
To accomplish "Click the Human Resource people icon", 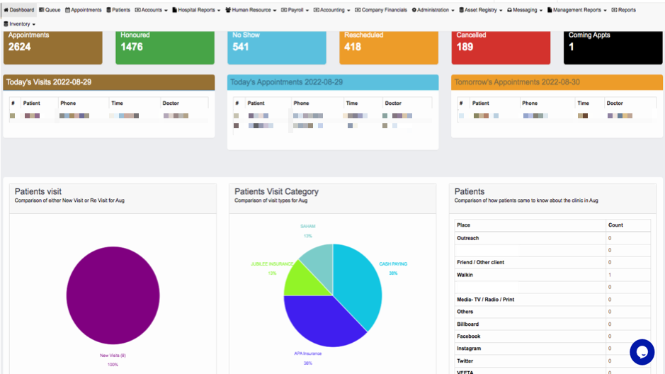I will point(228,10).
